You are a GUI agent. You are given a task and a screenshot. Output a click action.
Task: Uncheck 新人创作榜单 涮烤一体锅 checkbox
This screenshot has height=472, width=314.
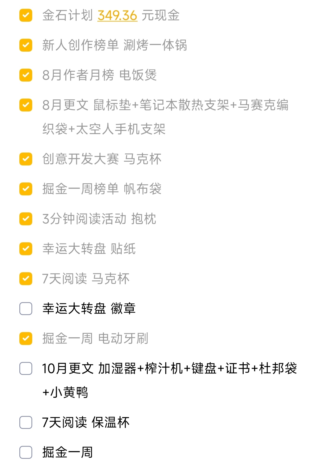point(26,45)
